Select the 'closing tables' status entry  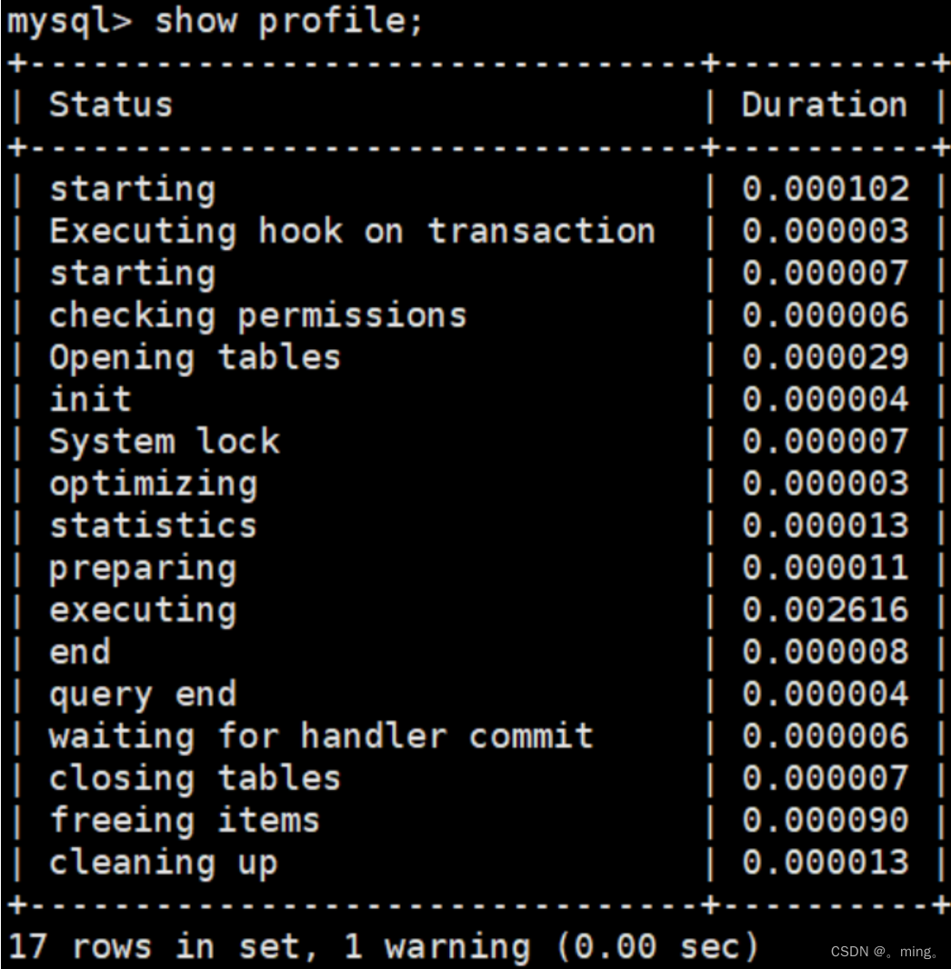coord(195,778)
